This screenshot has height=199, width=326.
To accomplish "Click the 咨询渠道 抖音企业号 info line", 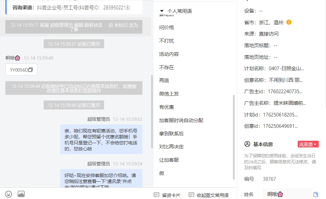I will tap(71, 8).
